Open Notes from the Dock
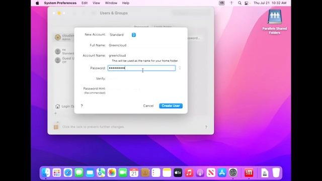The width and height of the screenshot is (322, 181). click(167, 172)
